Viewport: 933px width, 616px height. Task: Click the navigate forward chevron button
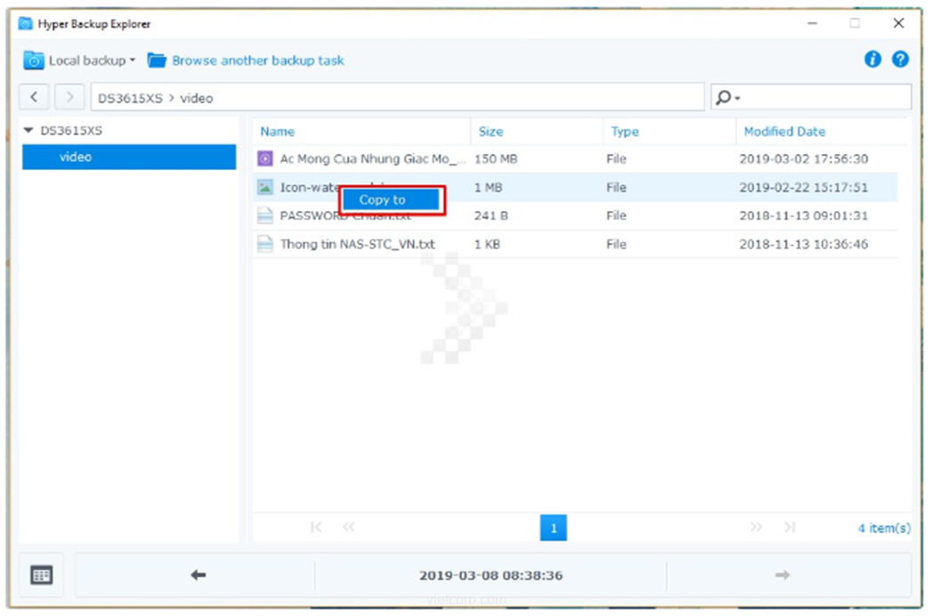[69, 97]
